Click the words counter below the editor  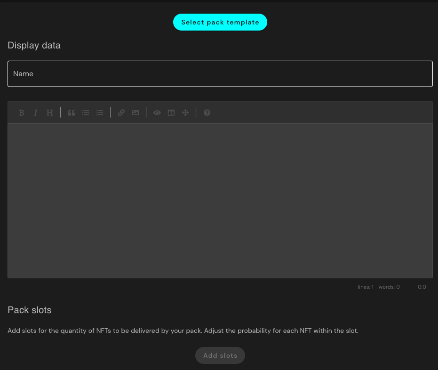[x=389, y=287]
